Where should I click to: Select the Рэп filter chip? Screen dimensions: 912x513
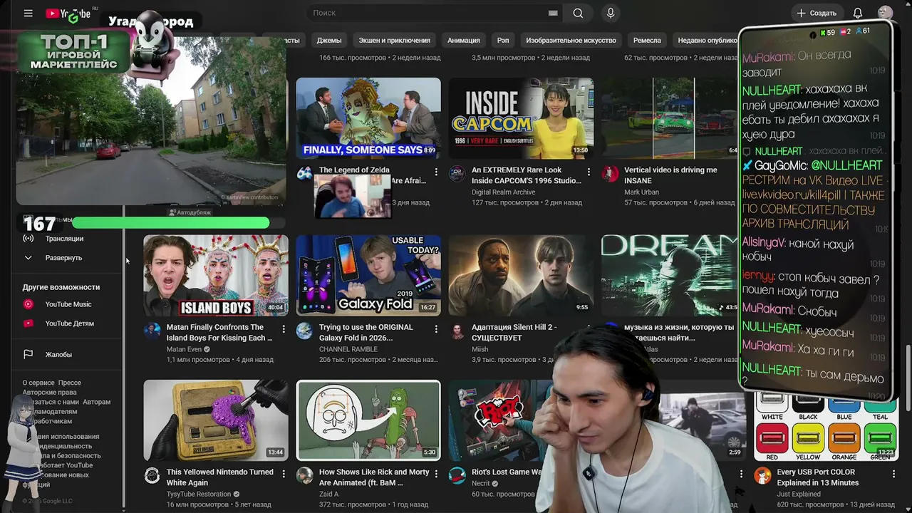(x=503, y=40)
